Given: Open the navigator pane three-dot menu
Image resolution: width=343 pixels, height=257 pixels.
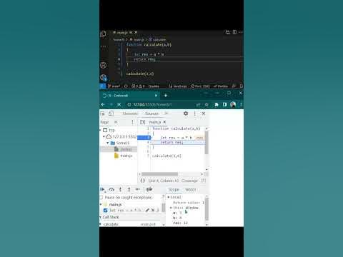Looking at the screenshot, I should (x=132, y=122).
